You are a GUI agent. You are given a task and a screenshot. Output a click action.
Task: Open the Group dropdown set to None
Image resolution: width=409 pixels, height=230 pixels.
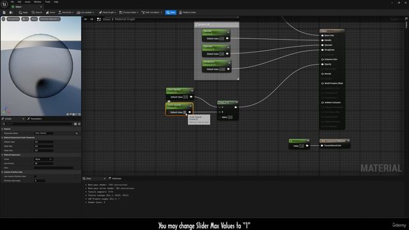[43, 159]
